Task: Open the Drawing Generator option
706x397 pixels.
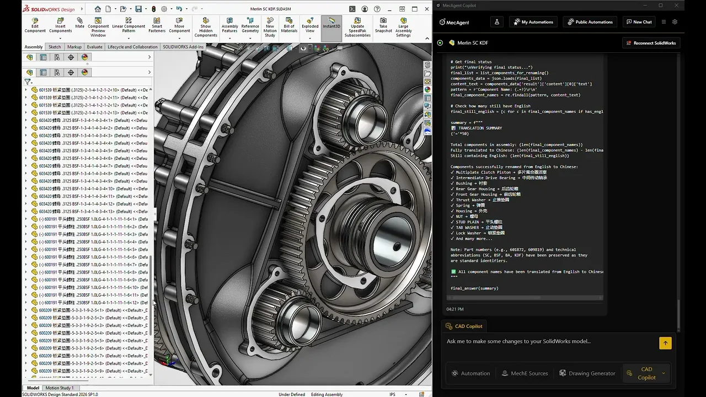Action: [587, 373]
